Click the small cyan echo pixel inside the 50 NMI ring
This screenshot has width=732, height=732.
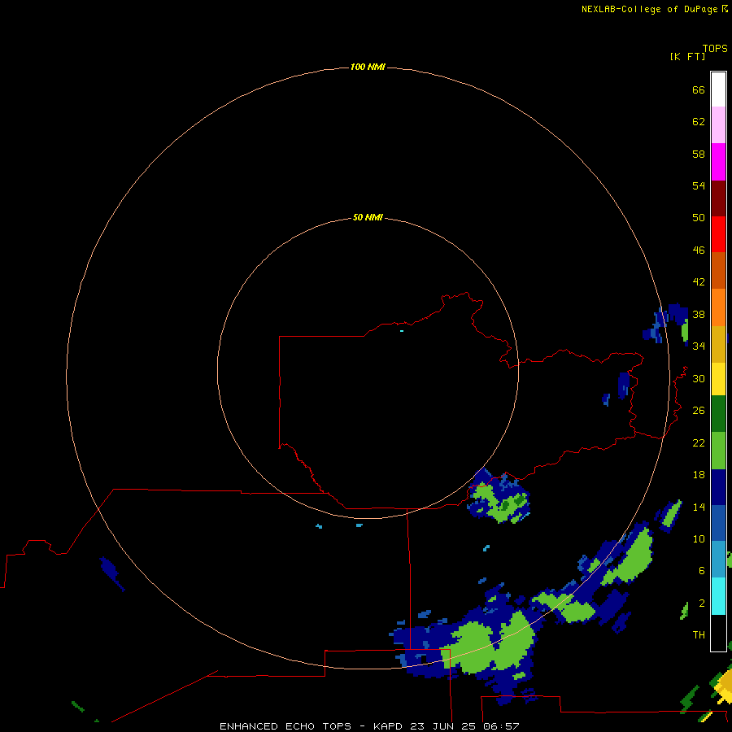click(402, 331)
